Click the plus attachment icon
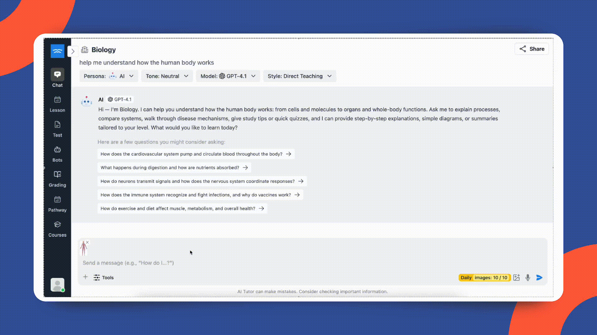Viewport: 597px width, 335px height. [86, 277]
